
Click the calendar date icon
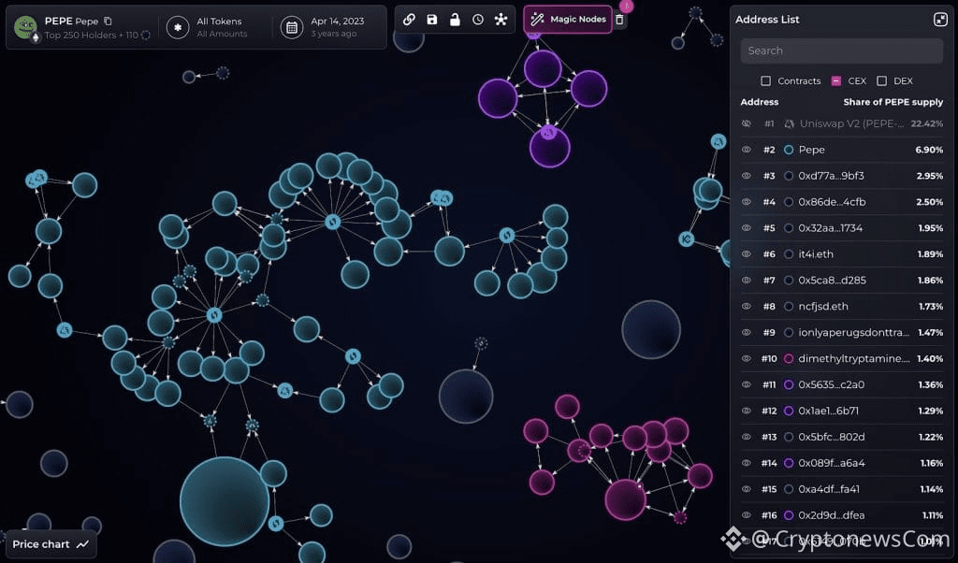point(292,27)
